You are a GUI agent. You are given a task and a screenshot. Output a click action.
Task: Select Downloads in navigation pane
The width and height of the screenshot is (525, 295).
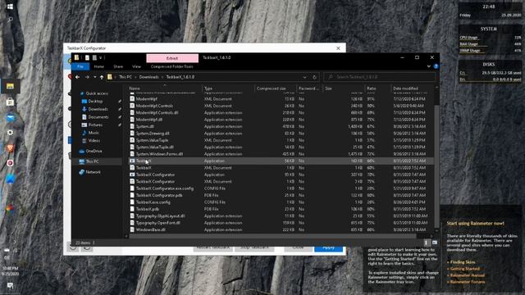[98, 109]
